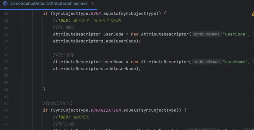Select the DemoSourceDefaultAttributeDefiner.java tab
This screenshot has width=254, height=130.
(x=49, y=3)
